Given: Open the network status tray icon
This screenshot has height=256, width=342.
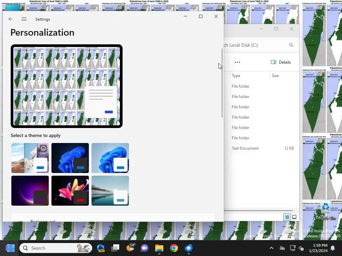Looking at the screenshot, I should point(293,248).
